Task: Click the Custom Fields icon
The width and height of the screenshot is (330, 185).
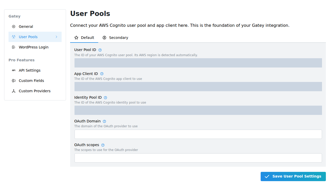Action: click(14, 81)
